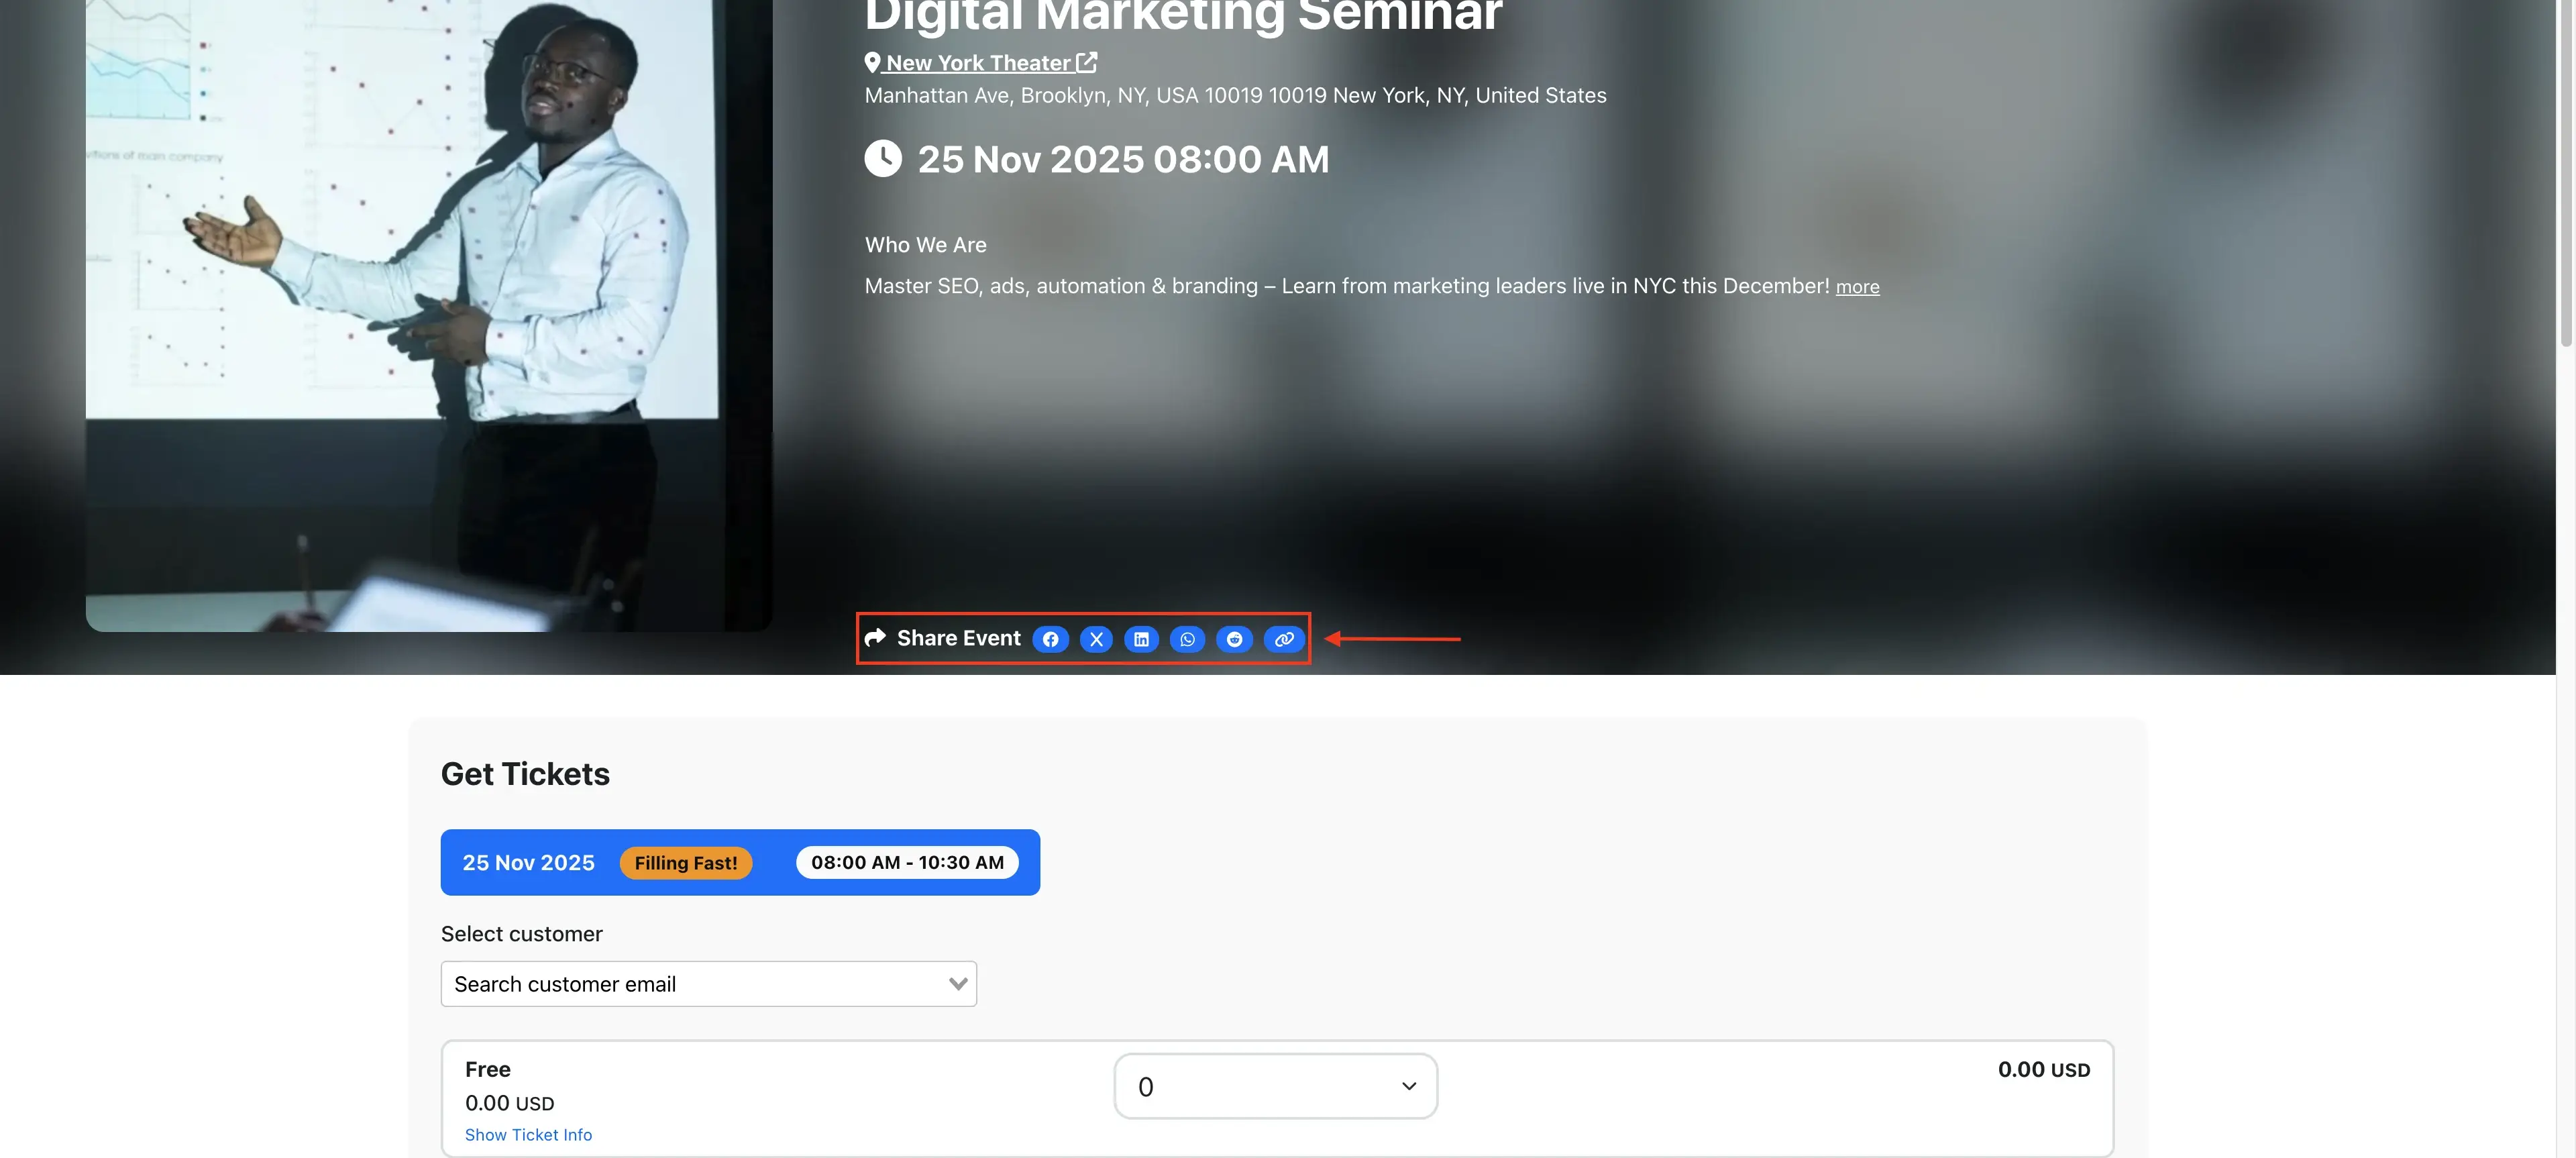The width and height of the screenshot is (2576, 1158).
Task: Select the 08:00 AM - 10:30 AM time slot
Action: 907,862
